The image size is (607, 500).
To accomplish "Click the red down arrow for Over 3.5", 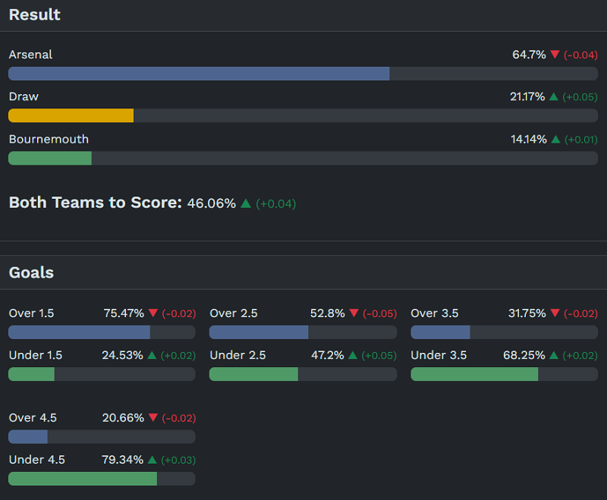I will point(555,313).
